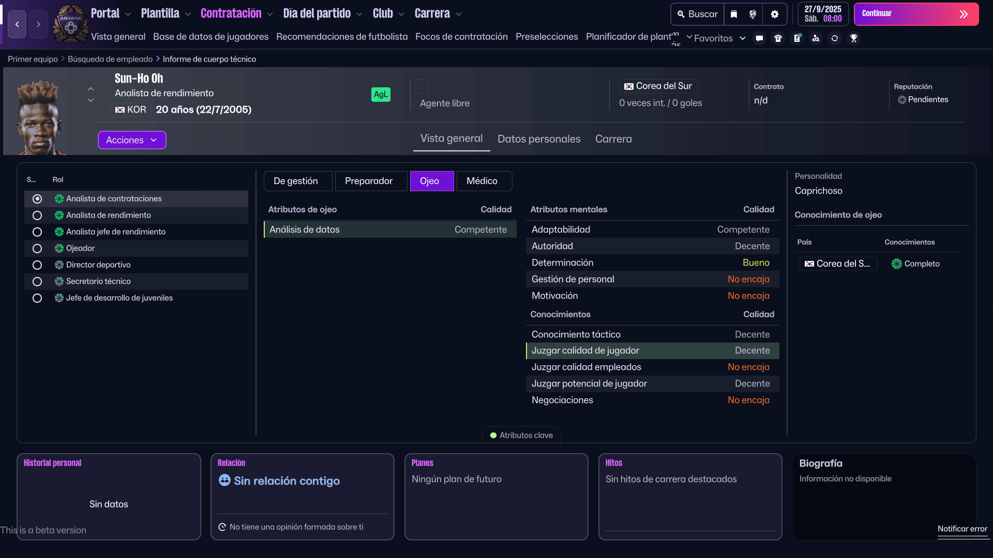The image size is (993, 558).
Task: Open the settings gear icon
Action: (x=774, y=14)
